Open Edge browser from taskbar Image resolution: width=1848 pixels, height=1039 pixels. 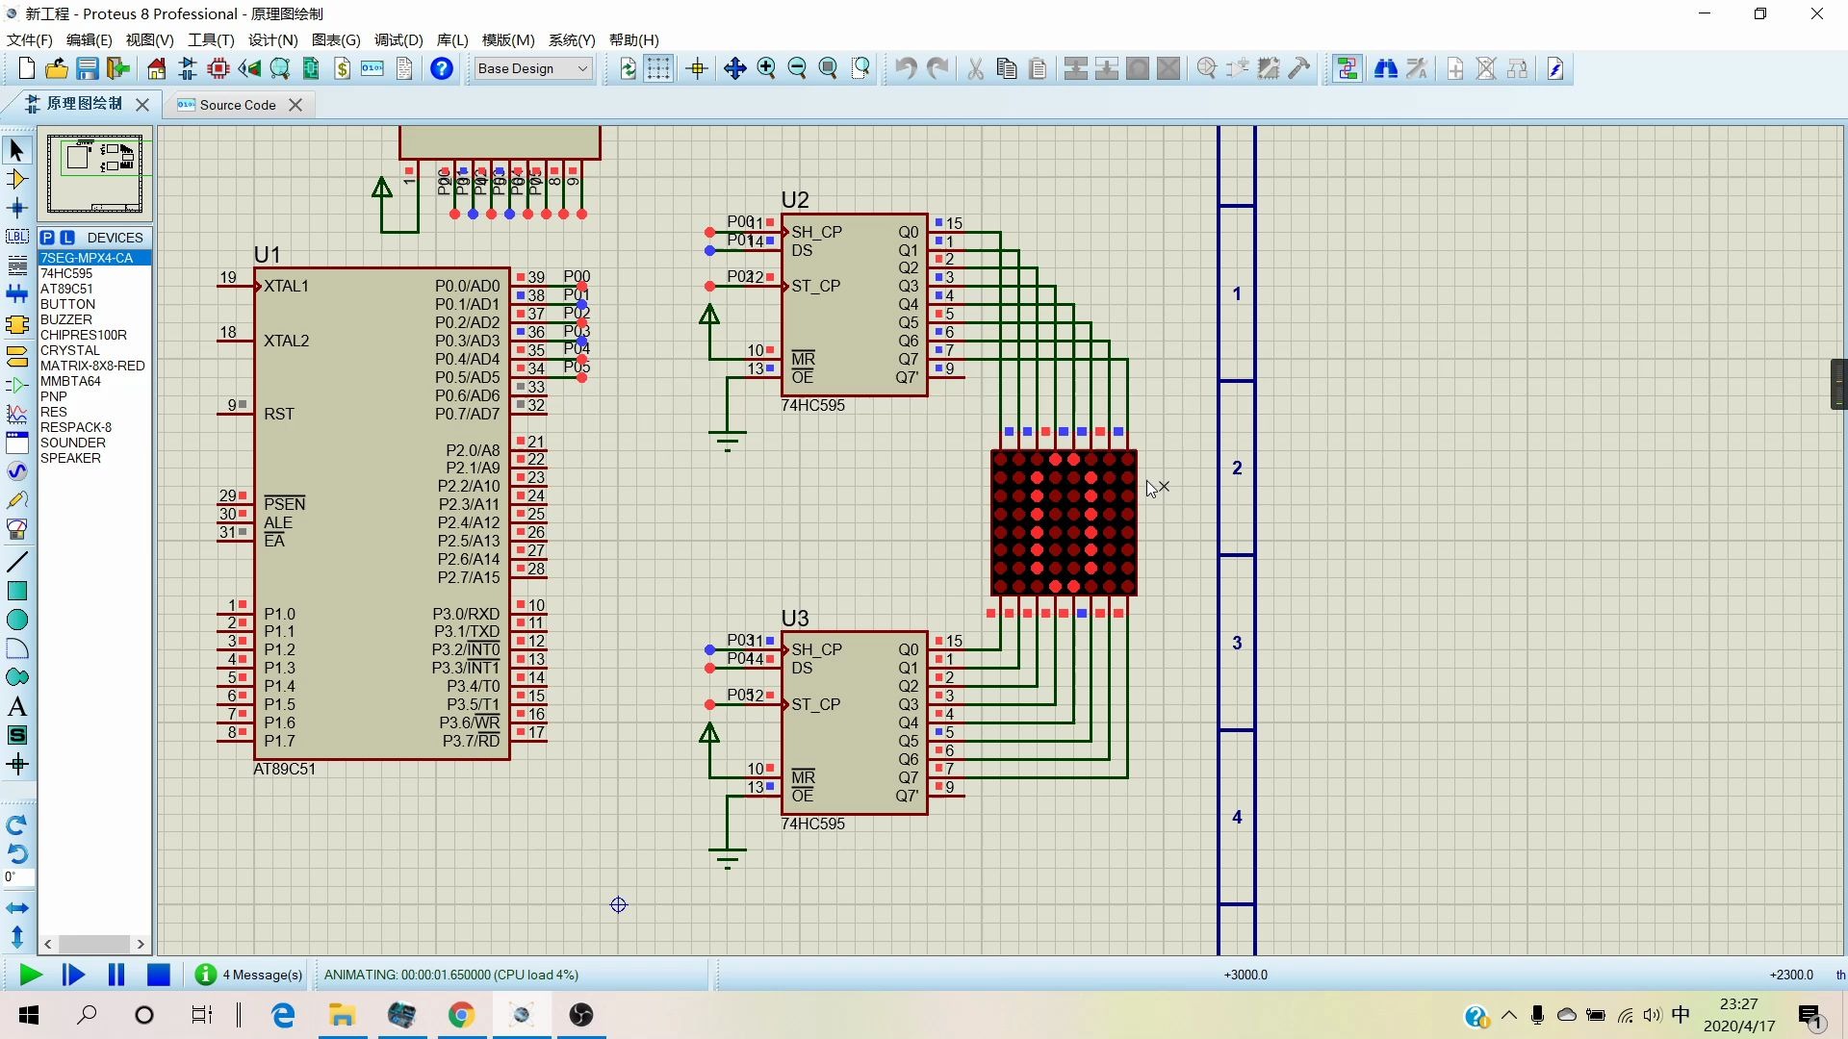pos(283,1015)
